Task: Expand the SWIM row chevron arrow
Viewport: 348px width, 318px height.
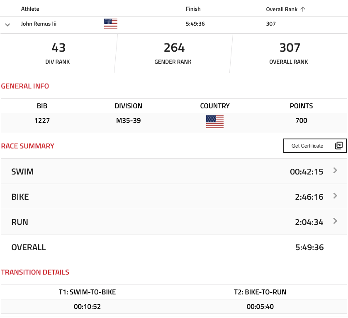Action: tap(336, 170)
